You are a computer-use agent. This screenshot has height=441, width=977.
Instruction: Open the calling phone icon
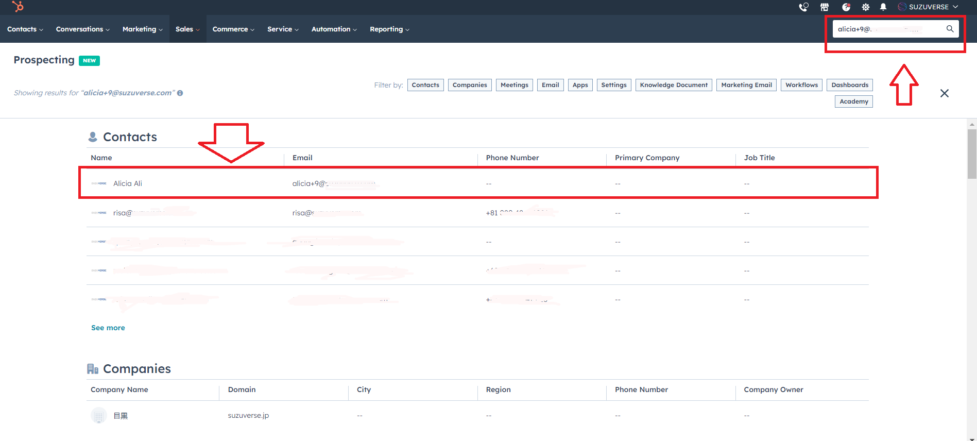(x=803, y=7)
